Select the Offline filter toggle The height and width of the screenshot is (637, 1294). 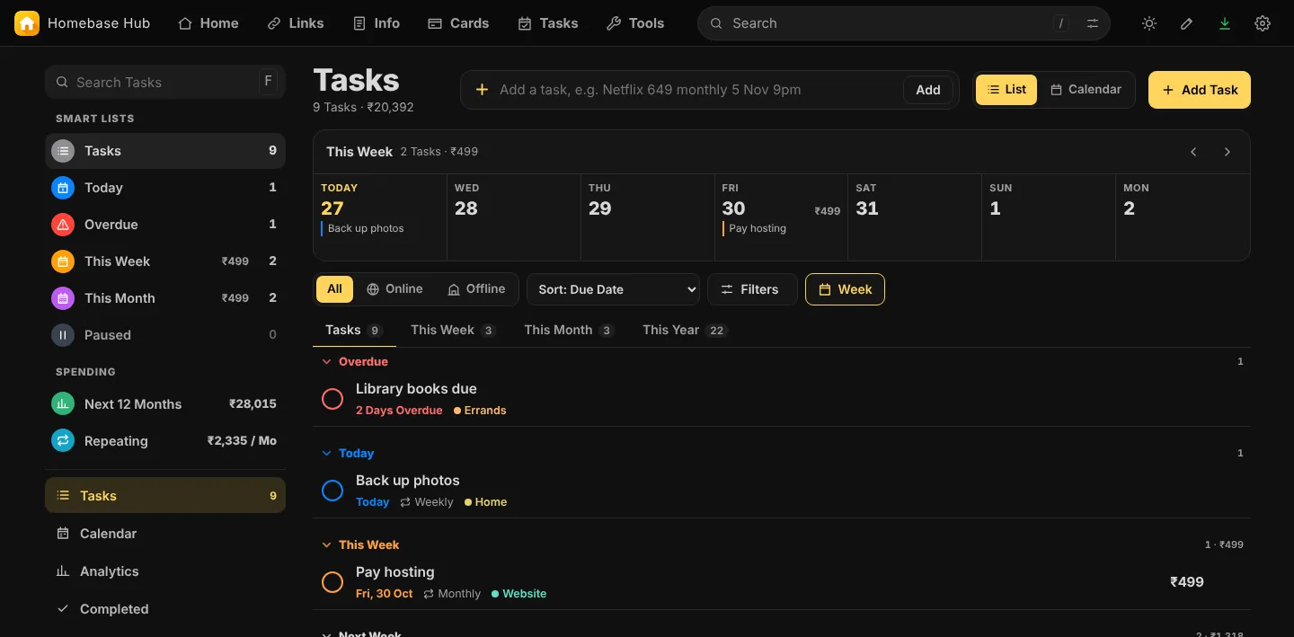click(x=476, y=289)
